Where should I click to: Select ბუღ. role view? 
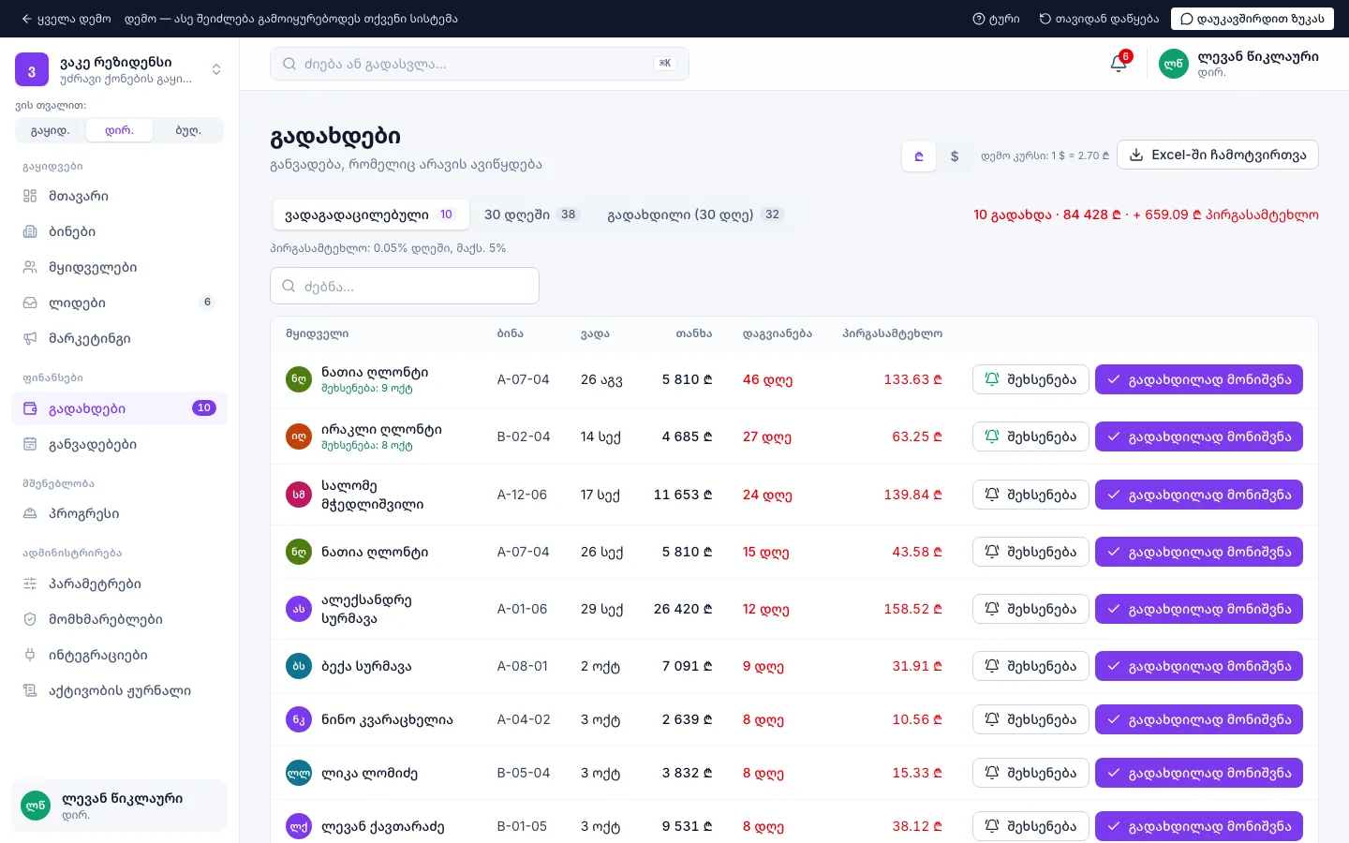(188, 130)
